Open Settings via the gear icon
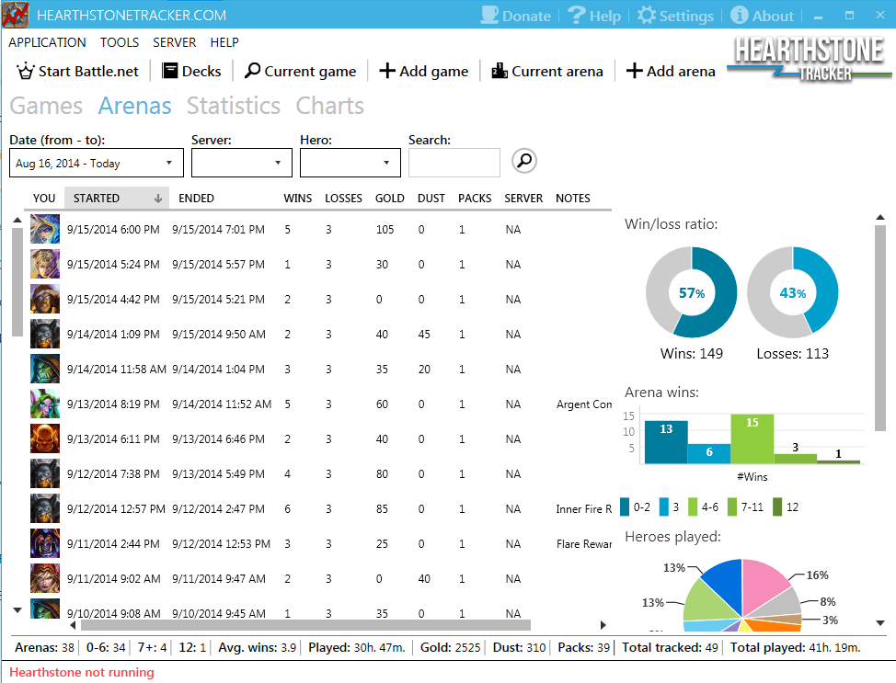Image resolution: width=896 pixels, height=683 pixels. coord(650,15)
